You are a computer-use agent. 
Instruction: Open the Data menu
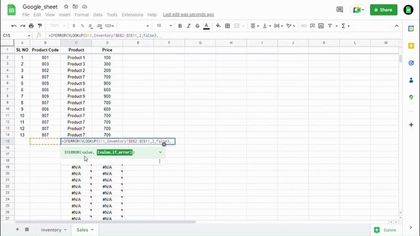[x=98, y=14]
